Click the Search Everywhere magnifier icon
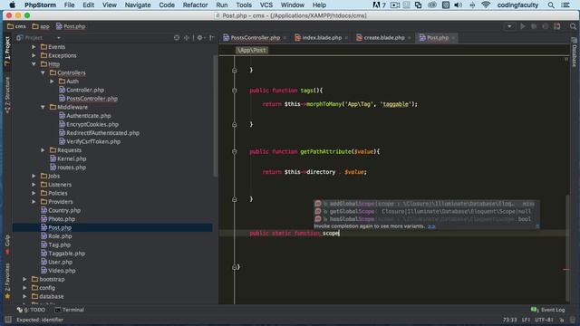The width and height of the screenshot is (580, 326). coord(573,26)
